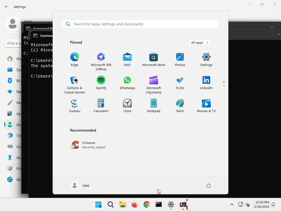Open the network status tray icon
The width and height of the screenshot is (281, 211).
(x=240, y=204)
